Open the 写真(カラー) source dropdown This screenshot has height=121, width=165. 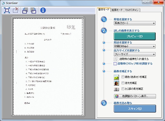[135, 23]
